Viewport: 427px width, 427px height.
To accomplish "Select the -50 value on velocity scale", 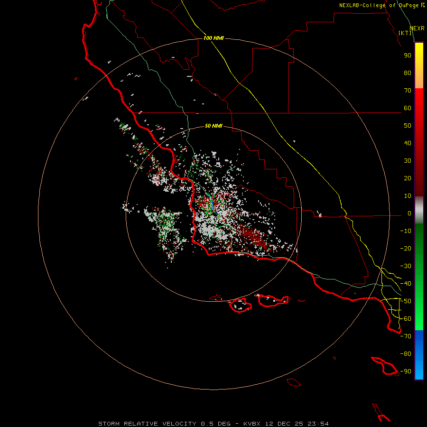I will click(x=406, y=301).
